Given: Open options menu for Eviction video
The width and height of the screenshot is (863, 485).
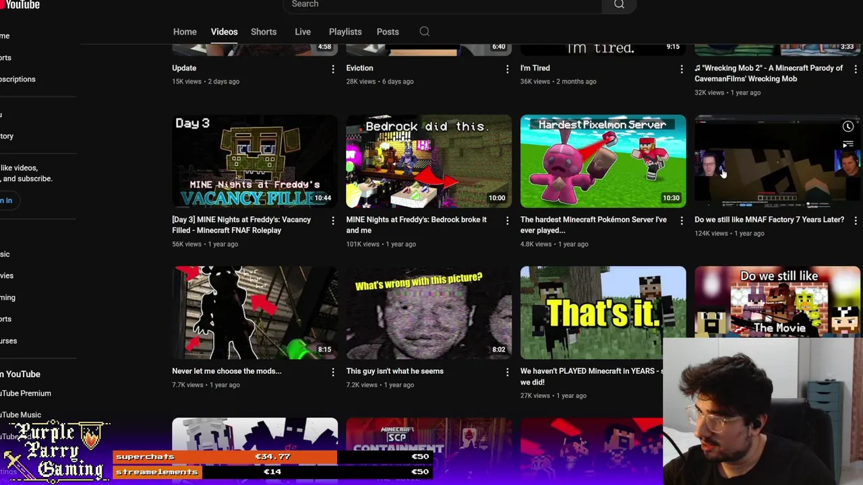Looking at the screenshot, I should [x=508, y=69].
